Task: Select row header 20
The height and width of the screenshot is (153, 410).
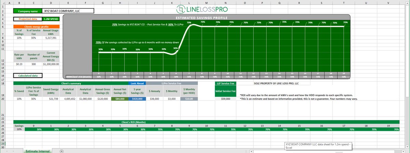Action: pyautogui.click(x=3, y=99)
